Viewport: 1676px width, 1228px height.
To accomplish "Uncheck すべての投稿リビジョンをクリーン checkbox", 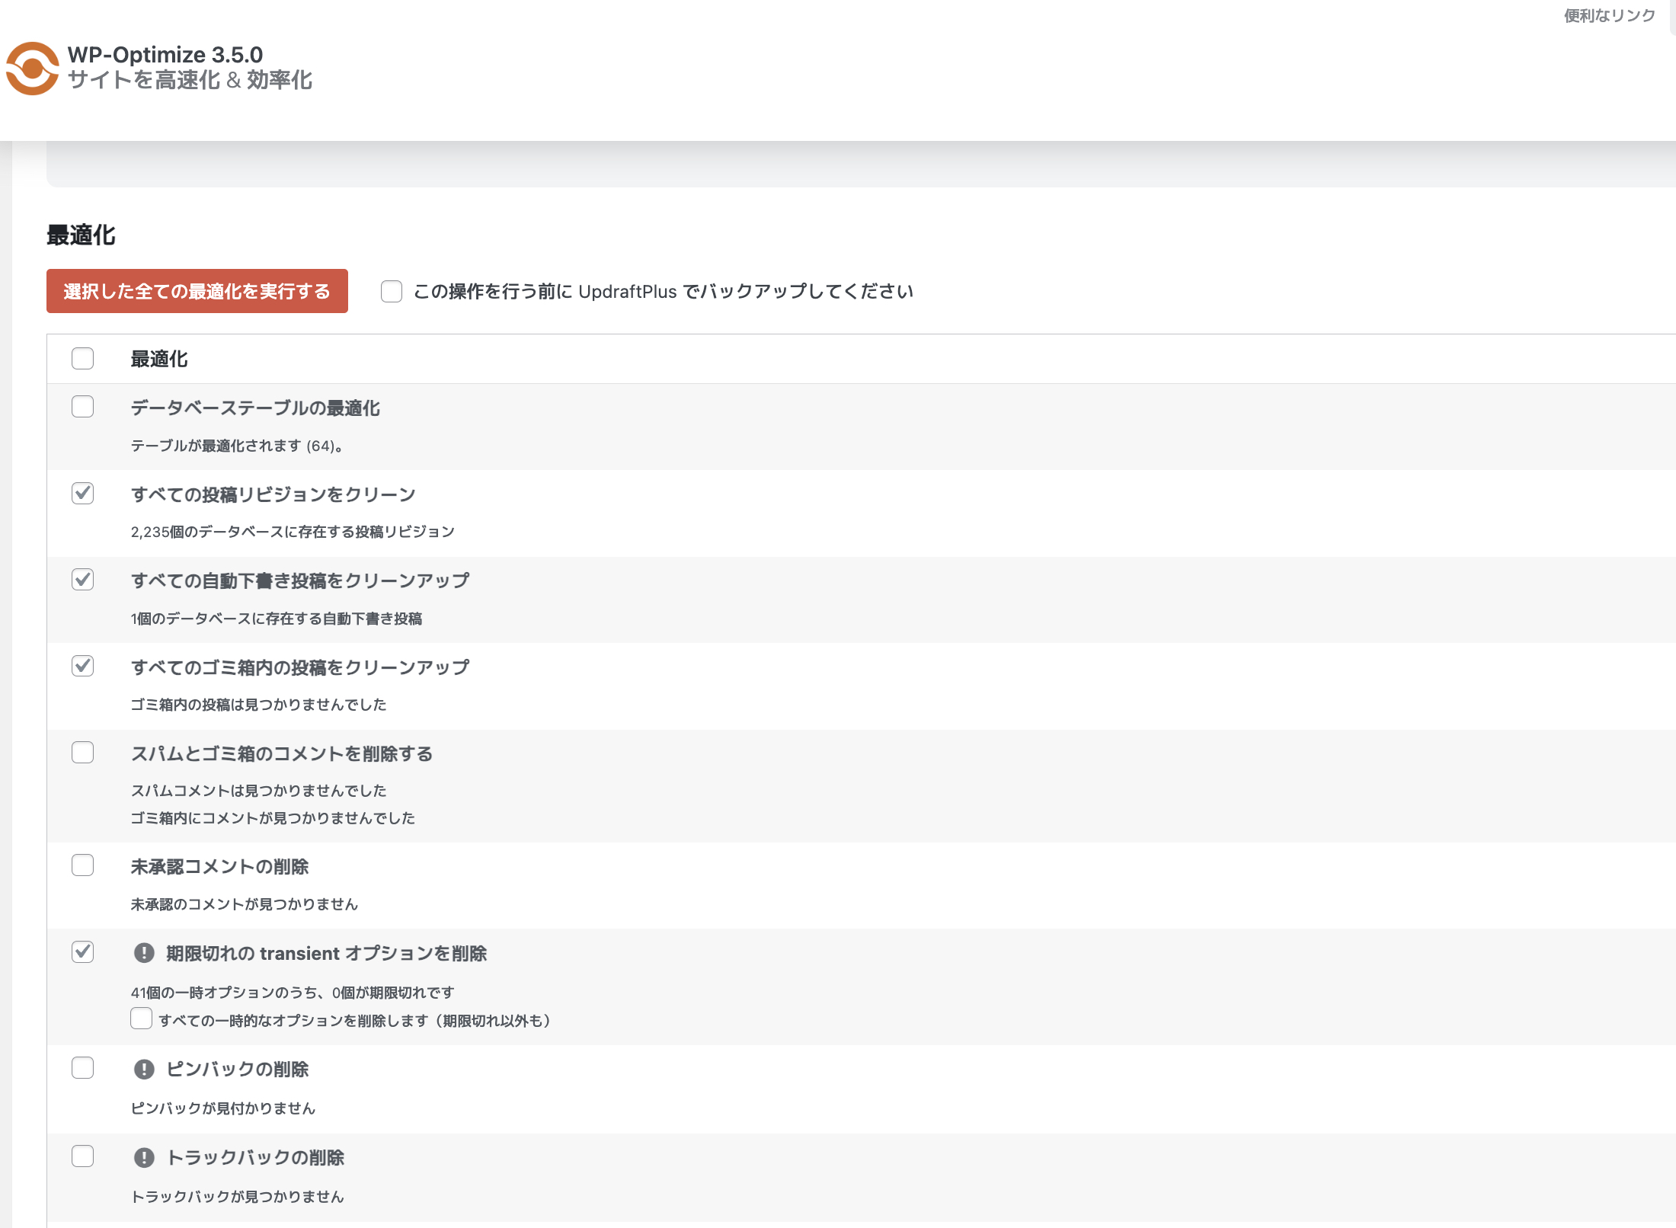I will click(82, 494).
